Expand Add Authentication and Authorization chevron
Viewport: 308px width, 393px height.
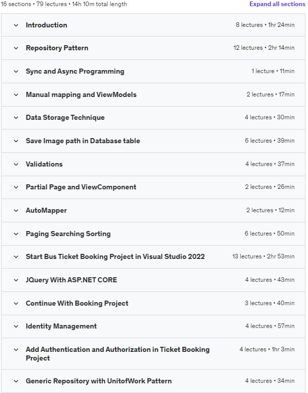[16, 350]
